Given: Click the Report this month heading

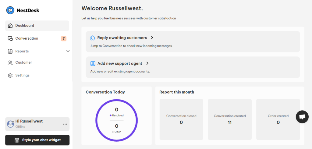Looking at the screenshot, I should pyautogui.click(x=177, y=92).
